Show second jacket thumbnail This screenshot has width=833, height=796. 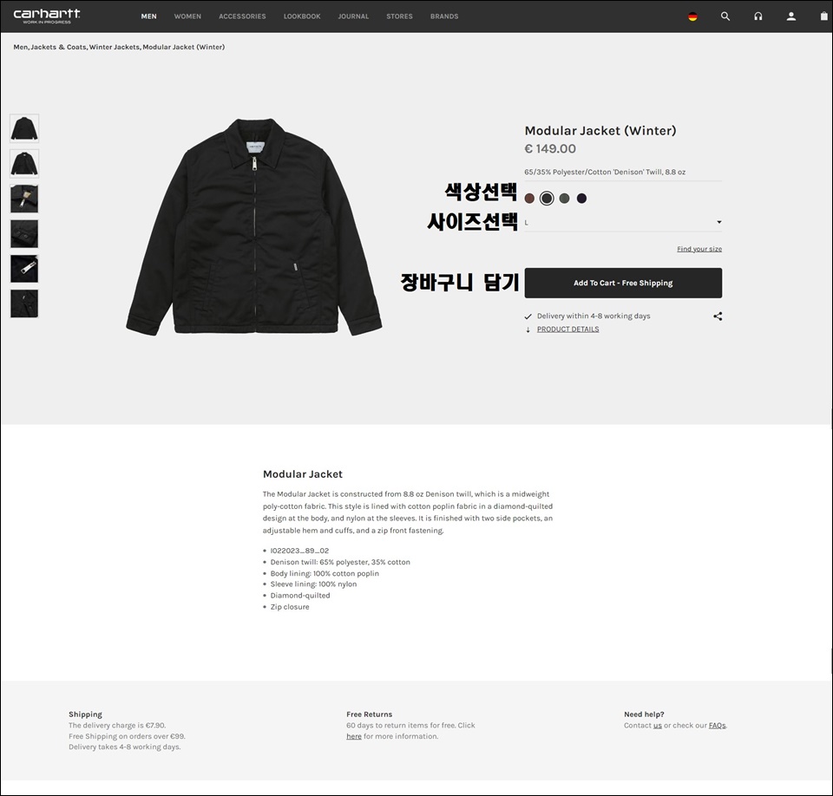[24, 164]
